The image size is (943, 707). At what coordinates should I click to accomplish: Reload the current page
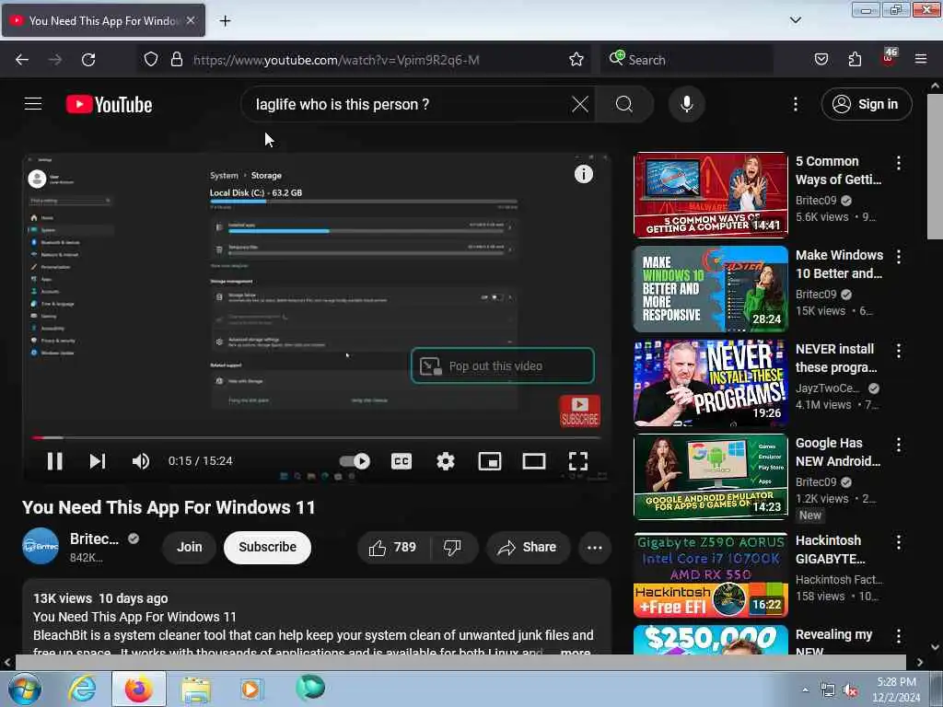pos(88,60)
